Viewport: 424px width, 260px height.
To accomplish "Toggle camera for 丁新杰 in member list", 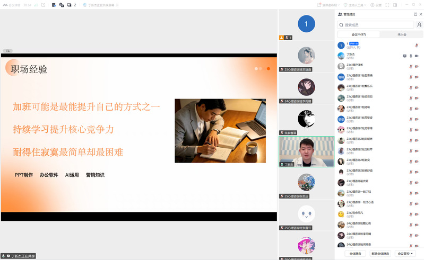I will (417, 56).
